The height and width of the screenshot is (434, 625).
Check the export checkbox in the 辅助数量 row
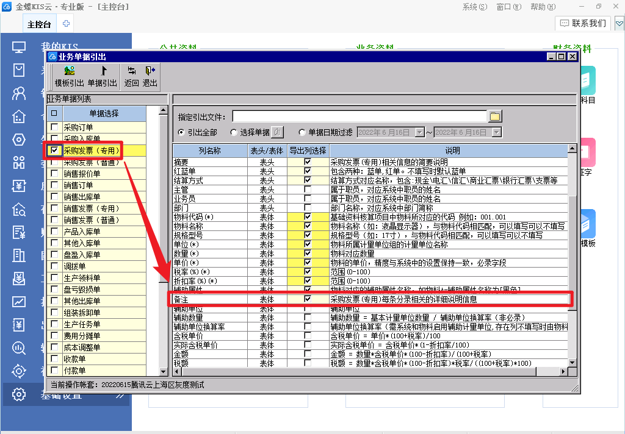pos(308,318)
